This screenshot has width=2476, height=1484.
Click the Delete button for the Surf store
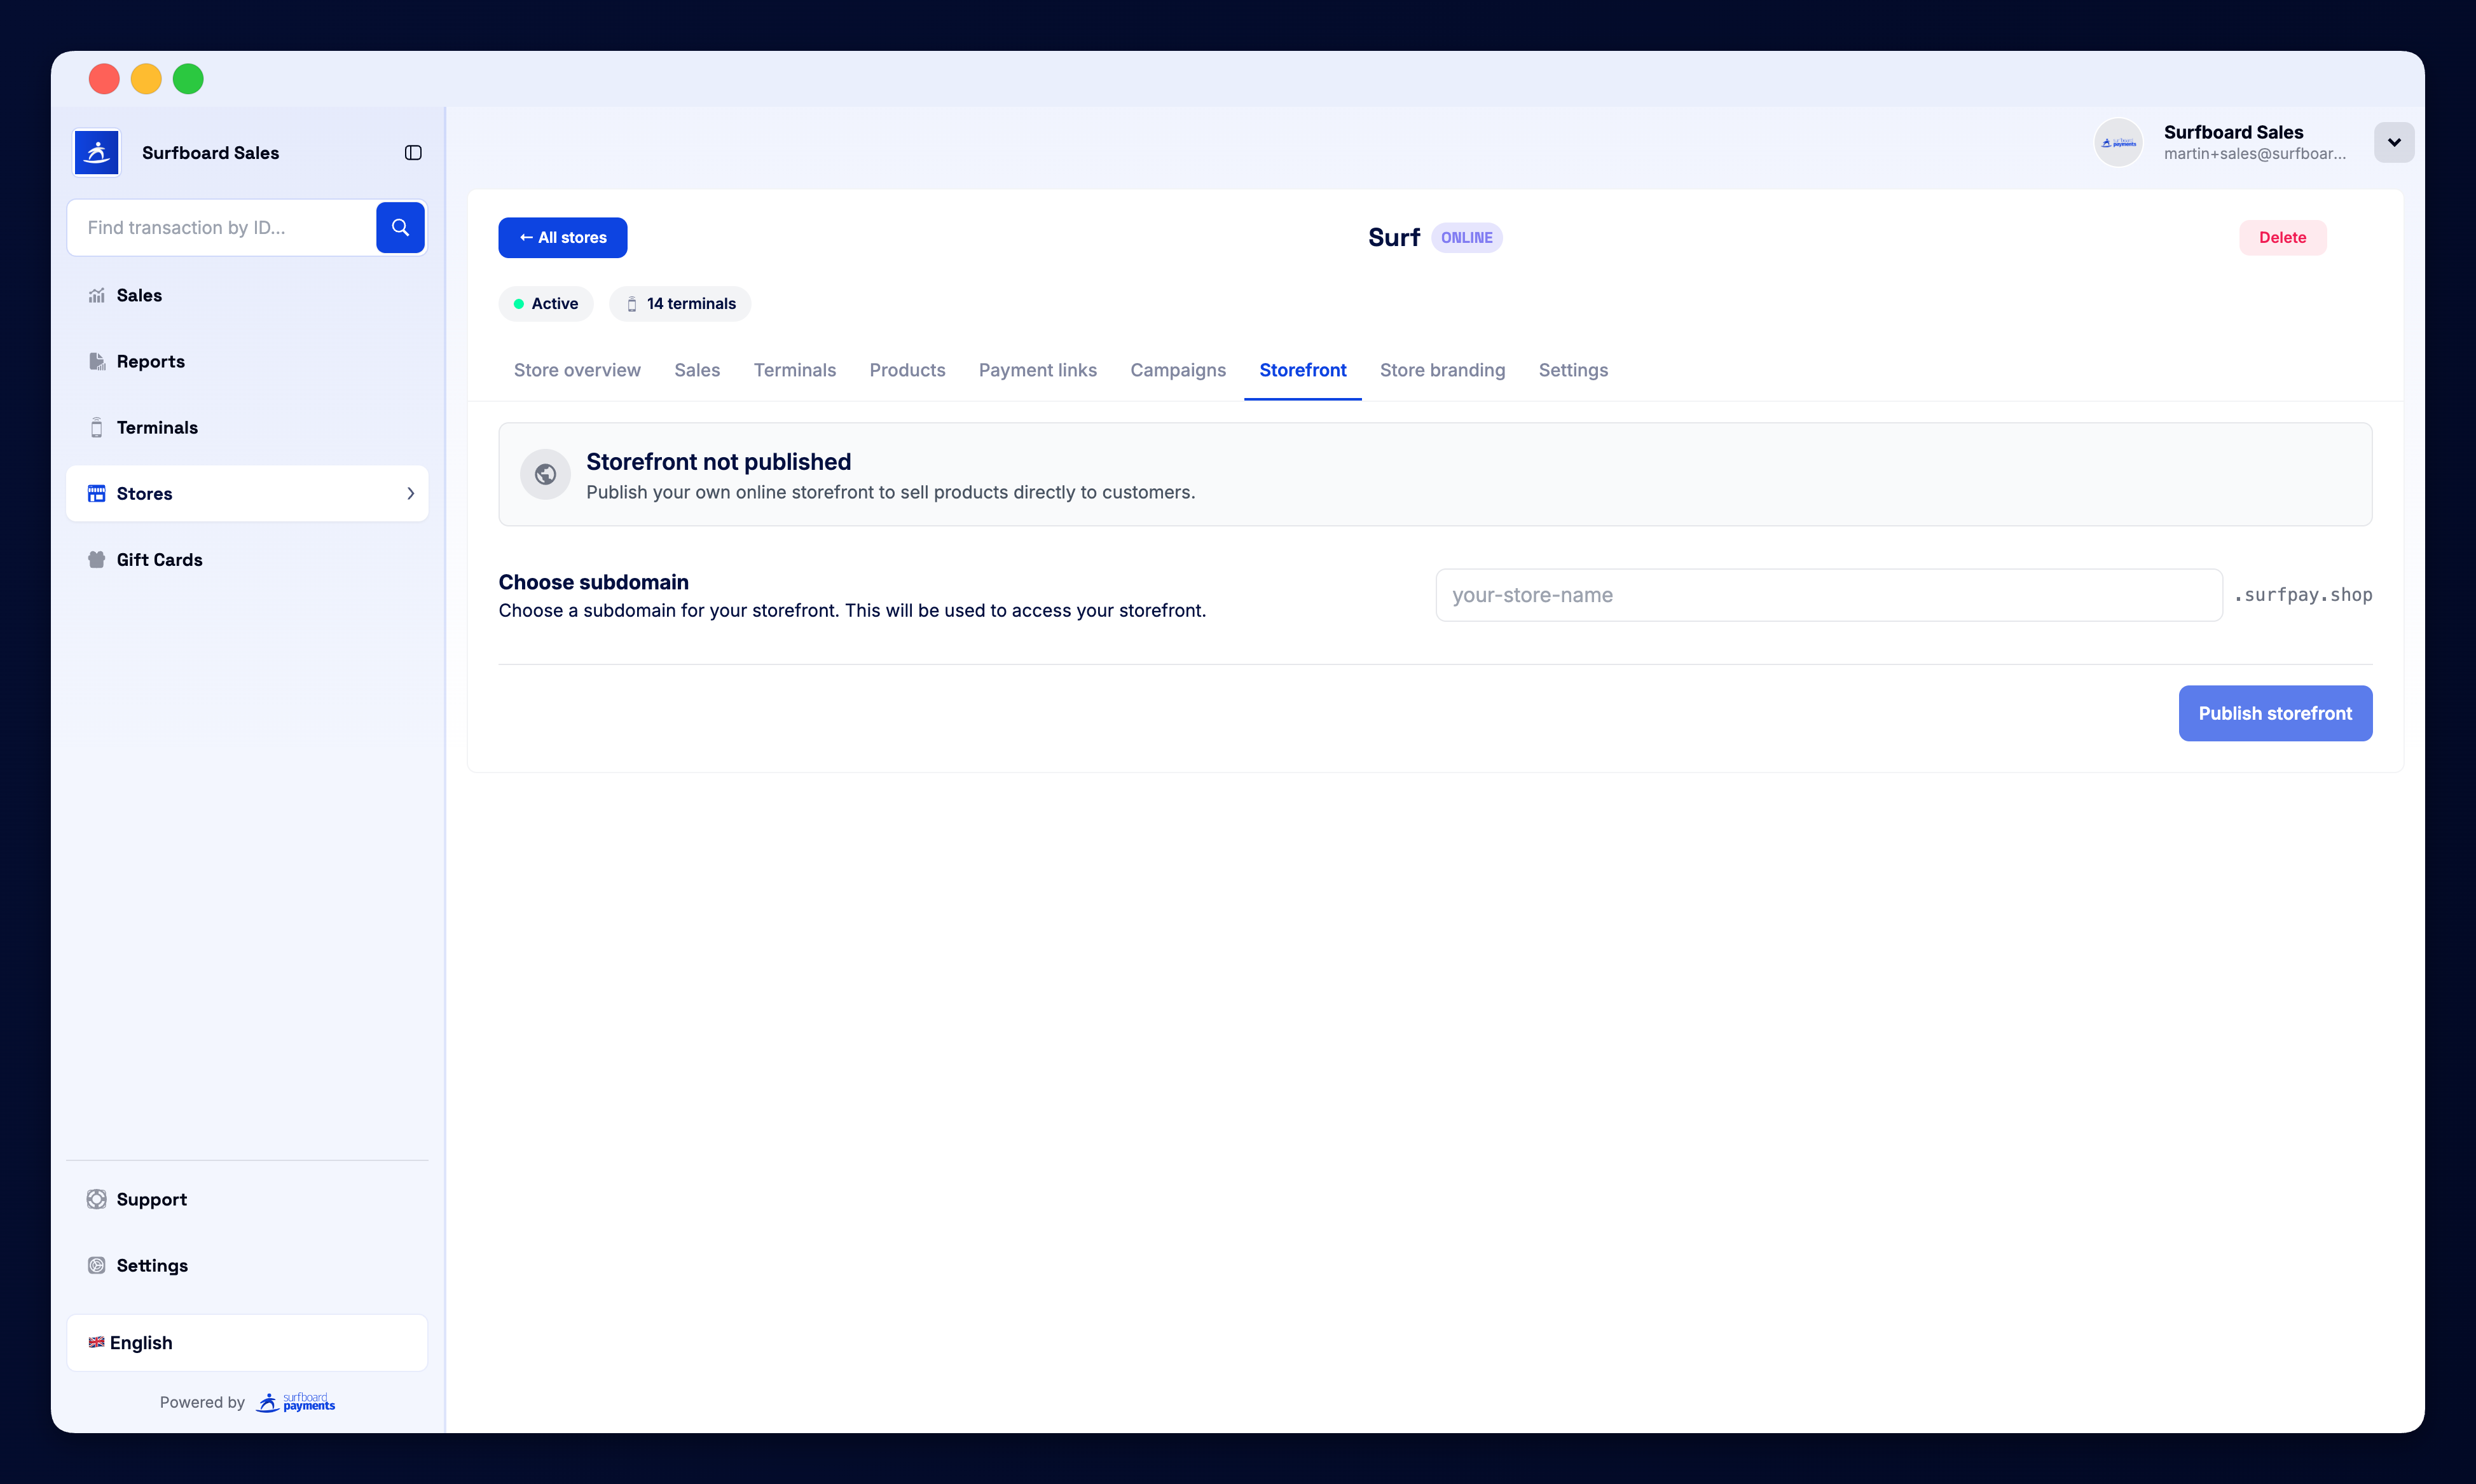pyautogui.click(x=2283, y=237)
